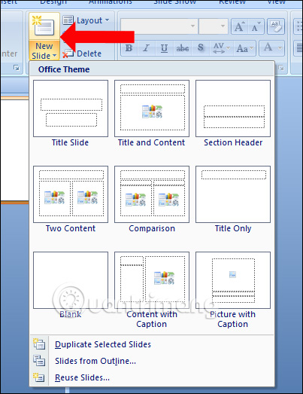Select the Section Header layout thumbnail
The height and width of the screenshot is (394, 303).
tap(233, 108)
